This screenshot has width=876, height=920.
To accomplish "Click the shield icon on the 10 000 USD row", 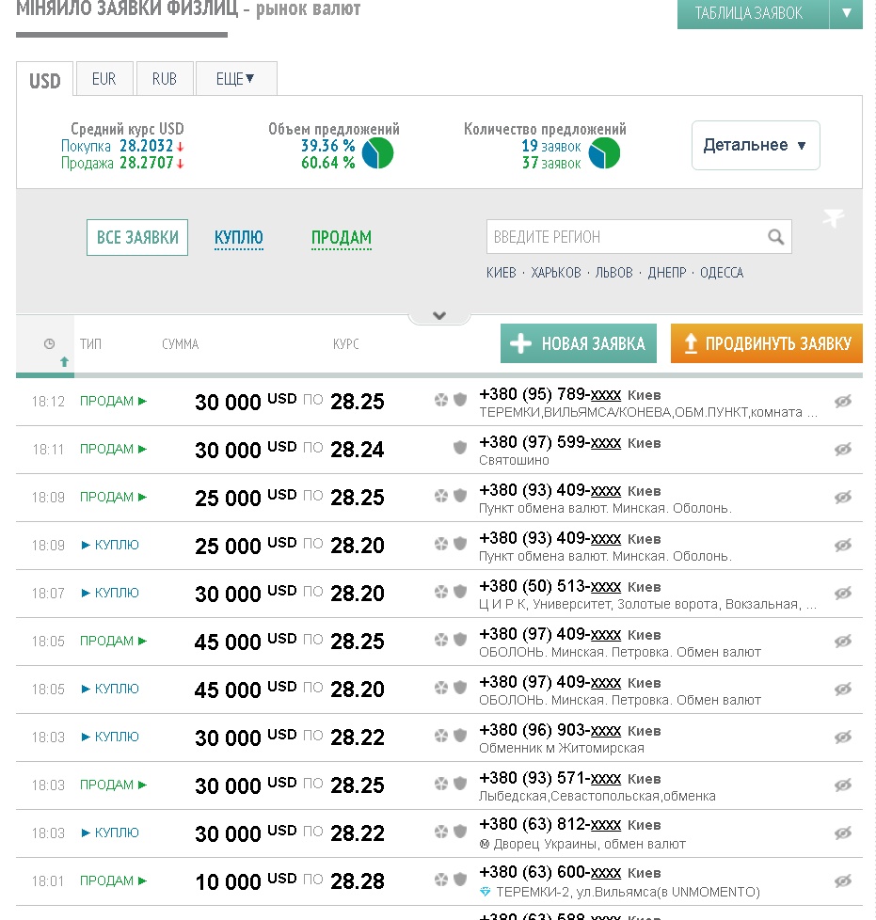I will (460, 880).
